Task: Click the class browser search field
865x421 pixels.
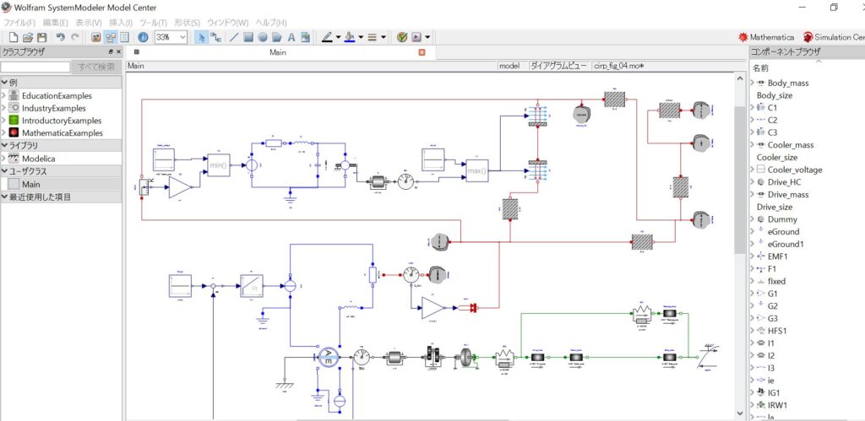Action: pyautogui.click(x=35, y=66)
